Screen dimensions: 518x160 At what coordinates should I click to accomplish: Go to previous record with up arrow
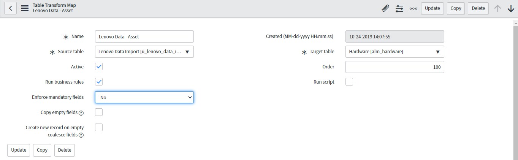pyautogui.click(x=497, y=8)
